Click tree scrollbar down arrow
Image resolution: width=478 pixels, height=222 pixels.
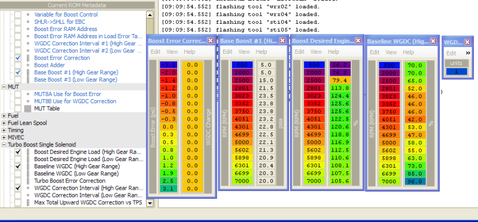(x=150, y=203)
